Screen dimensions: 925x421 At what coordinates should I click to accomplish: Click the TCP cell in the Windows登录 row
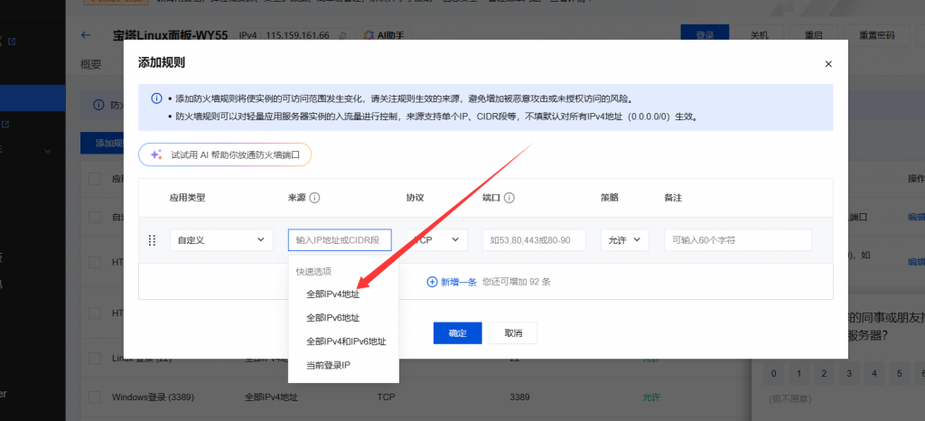(386, 397)
